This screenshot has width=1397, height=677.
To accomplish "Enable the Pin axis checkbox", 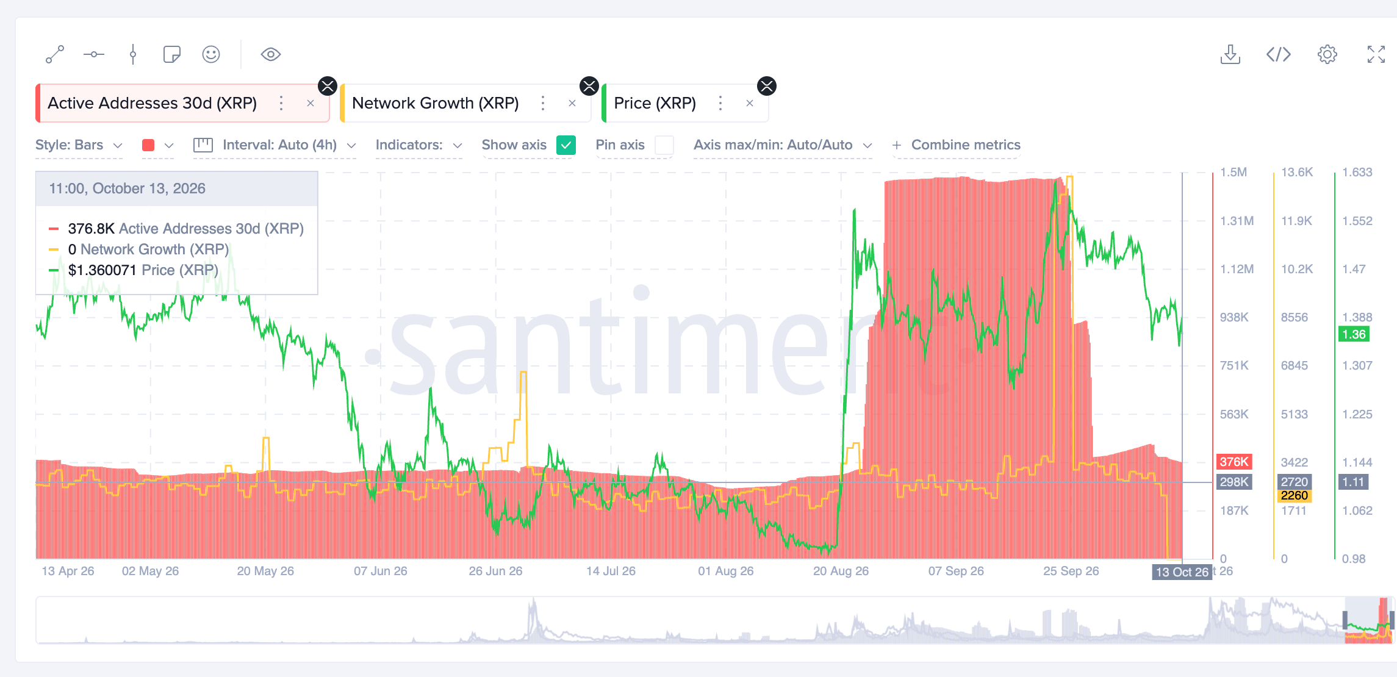I will tap(664, 145).
